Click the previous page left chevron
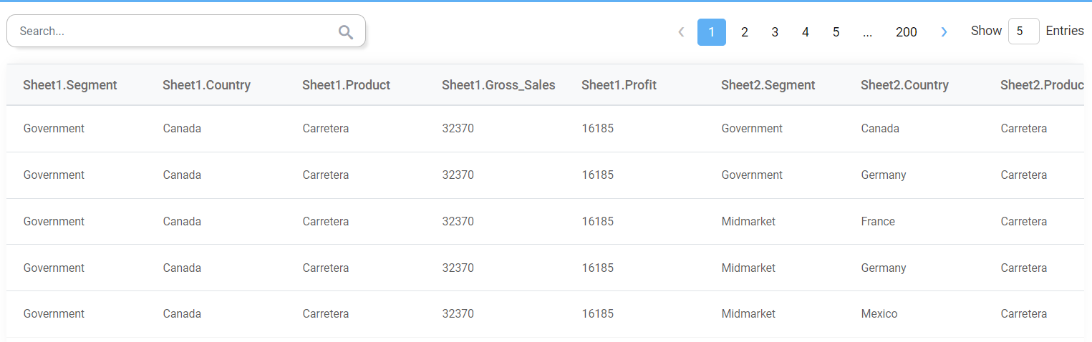Image resolution: width=1092 pixels, height=342 pixels. (x=681, y=32)
